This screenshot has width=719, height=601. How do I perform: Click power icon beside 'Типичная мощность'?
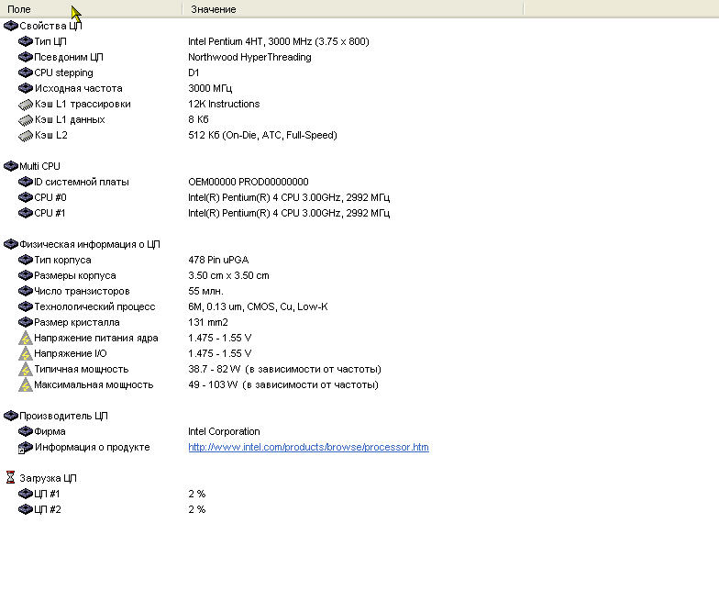(26, 369)
